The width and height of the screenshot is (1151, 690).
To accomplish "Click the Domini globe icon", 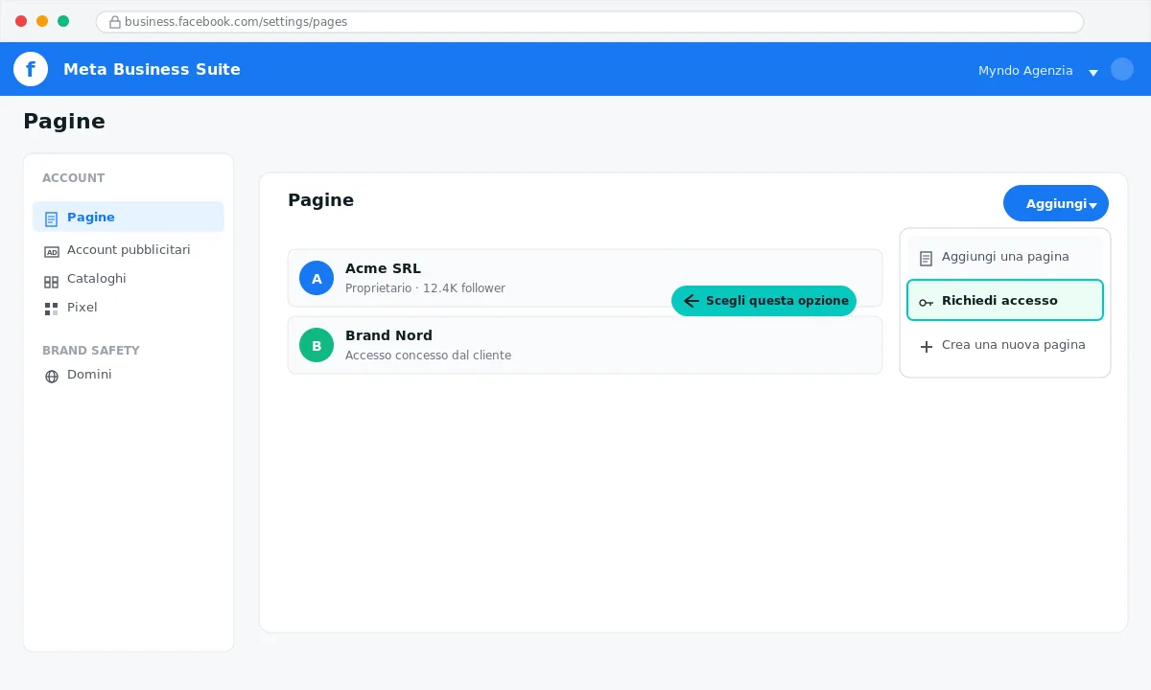I will [x=52, y=376].
